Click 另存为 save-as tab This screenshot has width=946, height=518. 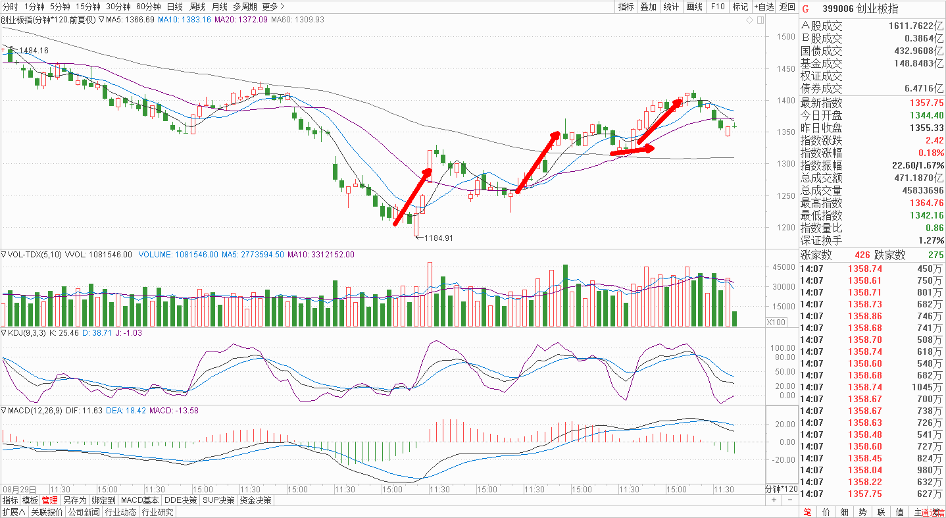pyautogui.click(x=75, y=500)
